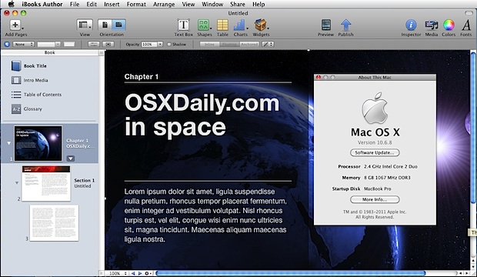
Task: Select Book Title in sidebar
Action: (29, 65)
